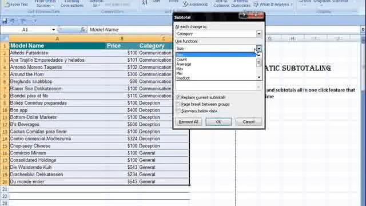The image size is (366, 206).
Task: Open the Refresh All dropdown
Action: click(x=96, y=3)
